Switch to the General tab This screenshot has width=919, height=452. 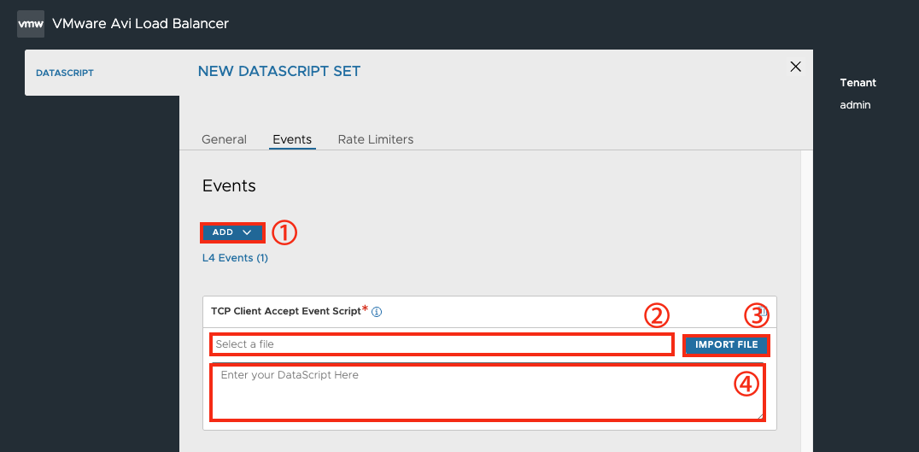(x=224, y=139)
